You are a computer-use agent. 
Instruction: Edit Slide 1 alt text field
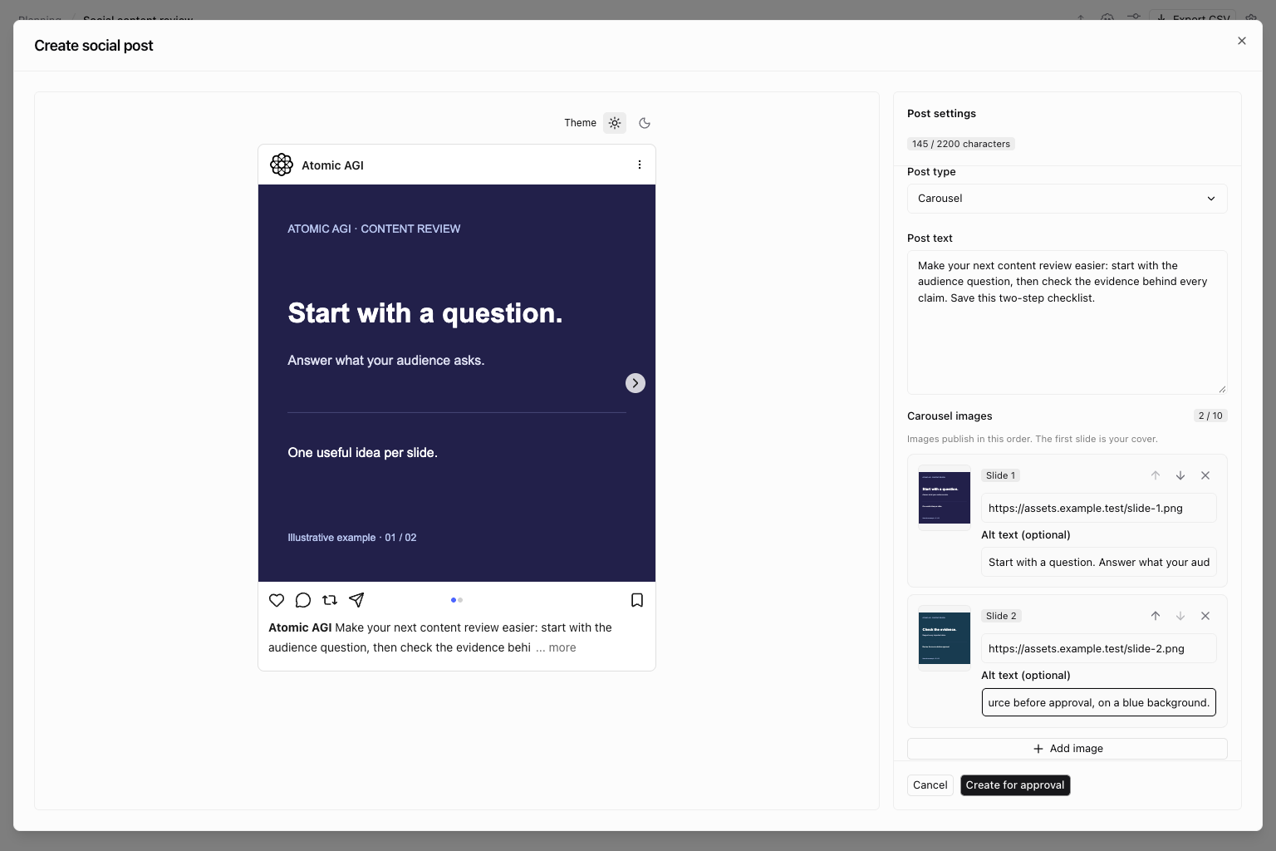(x=1099, y=562)
